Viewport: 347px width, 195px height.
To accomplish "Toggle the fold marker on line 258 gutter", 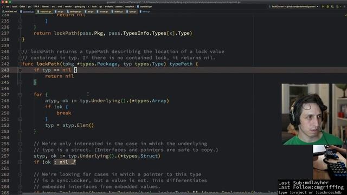I will (20, 162).
